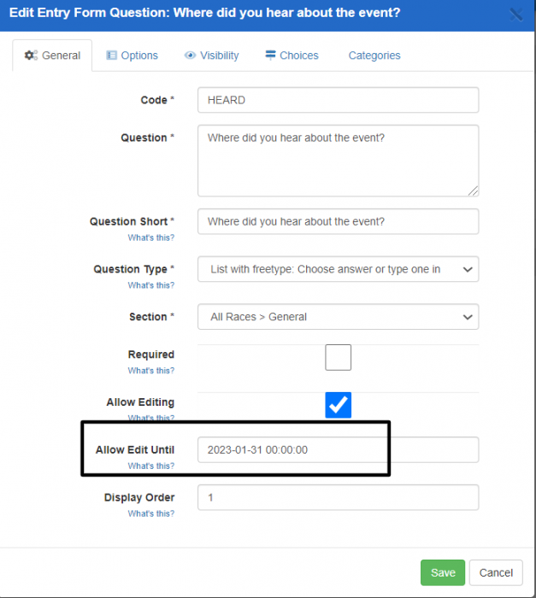The image size is (536, 598).
Task: Tick the Required checkbox
Action: (338, 357)
